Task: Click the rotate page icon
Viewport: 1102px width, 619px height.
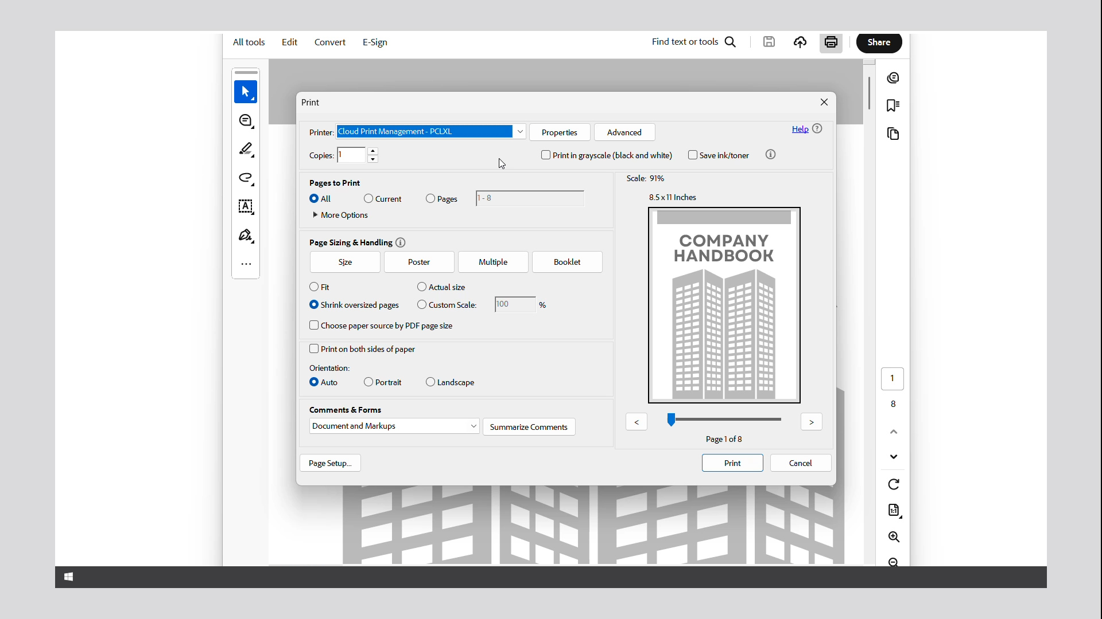Action: tap(894, 484)
